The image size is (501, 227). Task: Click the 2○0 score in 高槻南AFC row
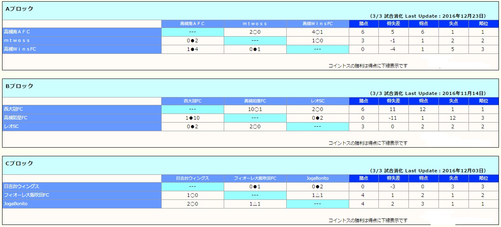[x=255, y=32]
